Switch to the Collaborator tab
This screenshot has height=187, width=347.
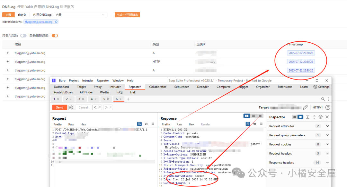158,87
